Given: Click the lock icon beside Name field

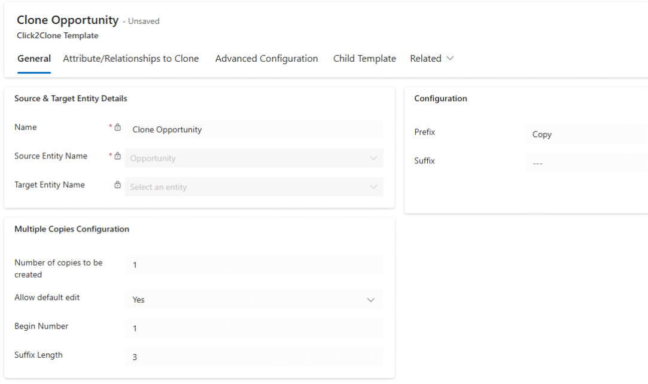Looking at the screenshot, I should click(x=118, y=127).
